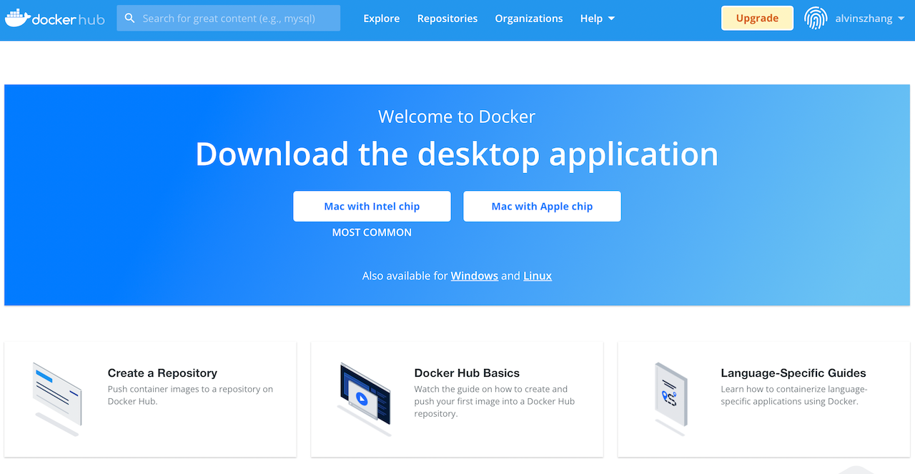This screenshot has height=474, width=915.
Task: Click the Learn how to containerize description
Action: (793, 395)
